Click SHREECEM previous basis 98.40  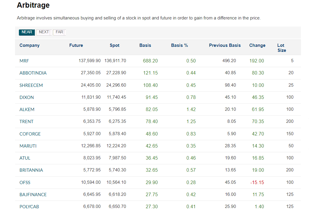point(230,85)
